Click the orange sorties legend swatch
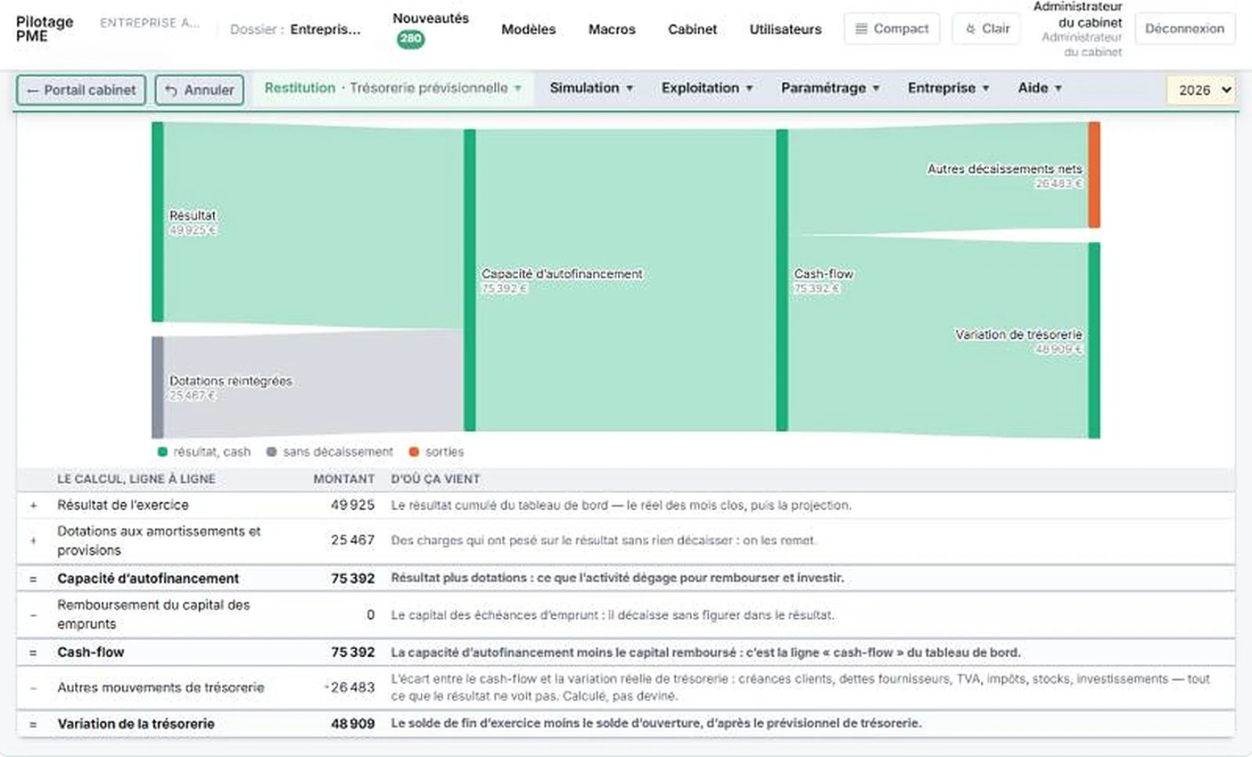 tap(414, 452)
